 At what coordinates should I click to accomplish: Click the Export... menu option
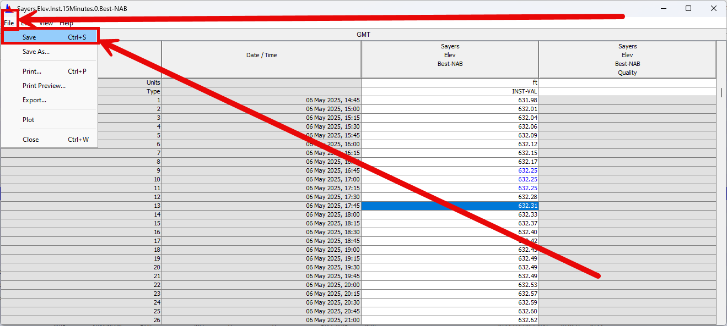point(34,100)
